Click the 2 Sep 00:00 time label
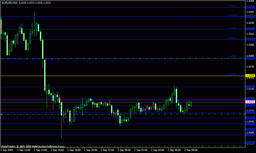This screenshot has height=153, width=256. (x=124, y=150)
